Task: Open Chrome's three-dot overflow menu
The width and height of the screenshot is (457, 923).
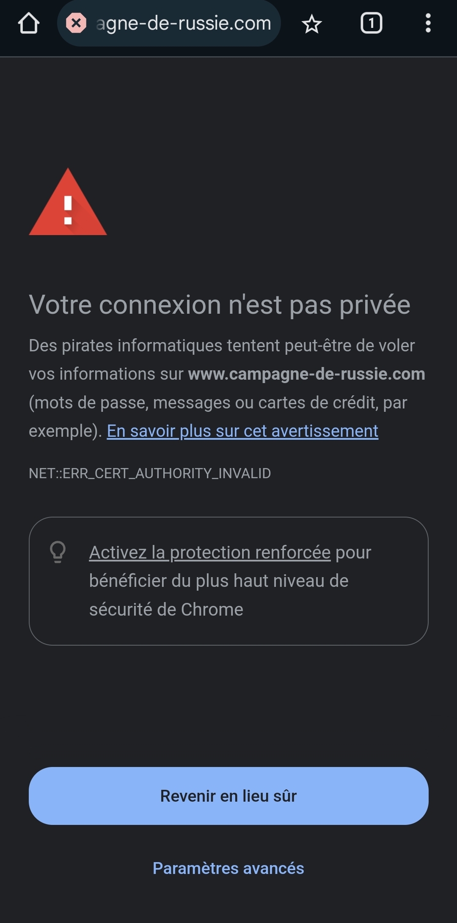Action: [x=428, y=23]
